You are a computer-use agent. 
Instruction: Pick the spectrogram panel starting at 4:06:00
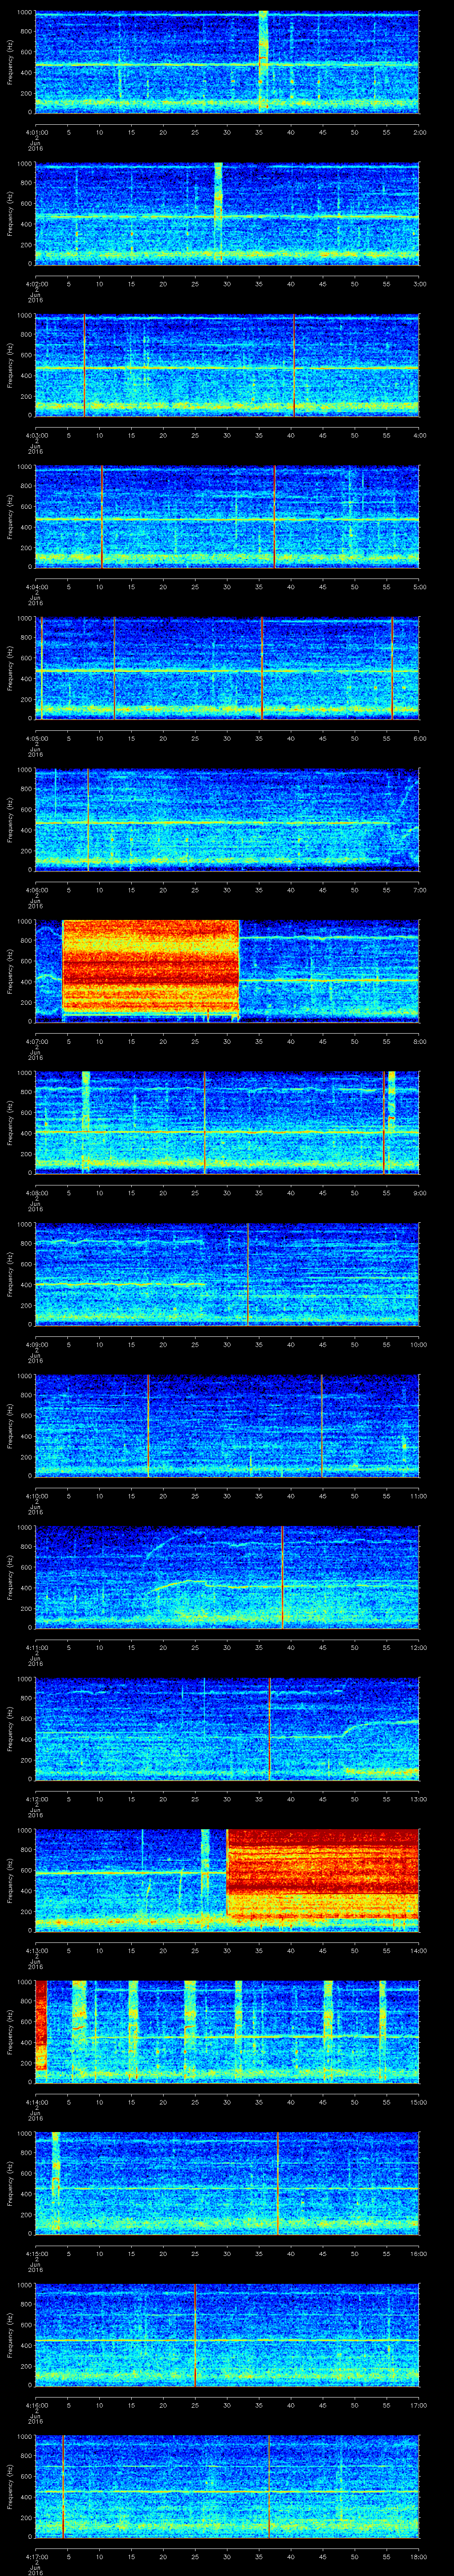[227, 819]
